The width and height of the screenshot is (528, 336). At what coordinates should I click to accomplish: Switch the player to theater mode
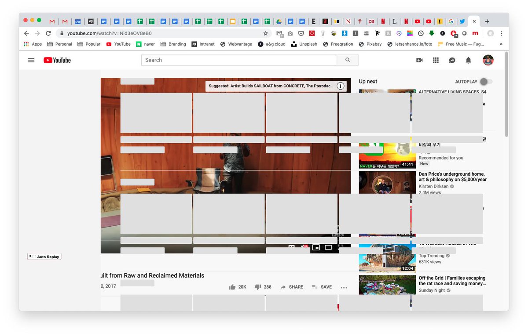point(328,248)
